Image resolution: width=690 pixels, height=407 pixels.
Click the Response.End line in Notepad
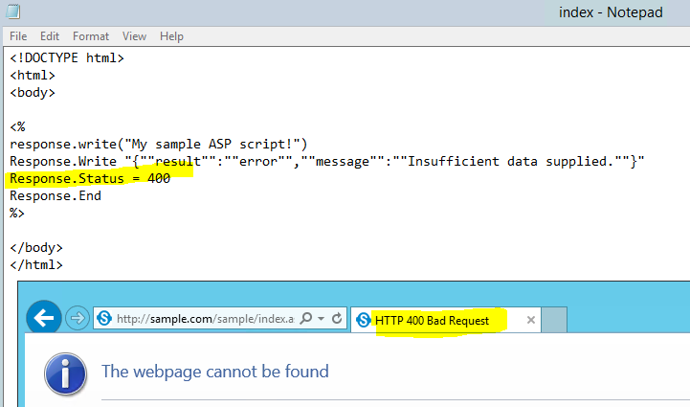(56, 195)
